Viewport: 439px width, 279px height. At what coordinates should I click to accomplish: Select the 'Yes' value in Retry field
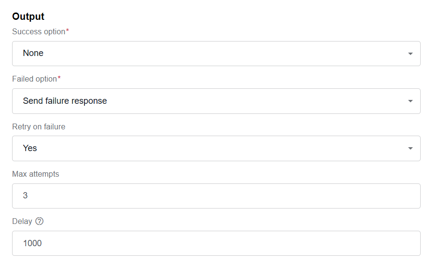point(30,148)
